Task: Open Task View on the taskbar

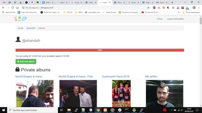Action: click(x=61, y=110)
